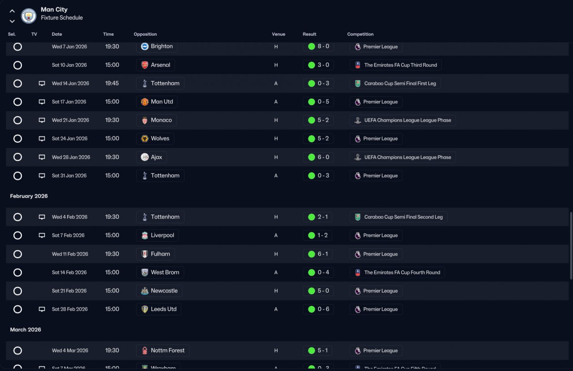Image resolution: width=573 pixels, height=371 pixels.
Task: Click the Result column header
Action: tap(309, 34)
